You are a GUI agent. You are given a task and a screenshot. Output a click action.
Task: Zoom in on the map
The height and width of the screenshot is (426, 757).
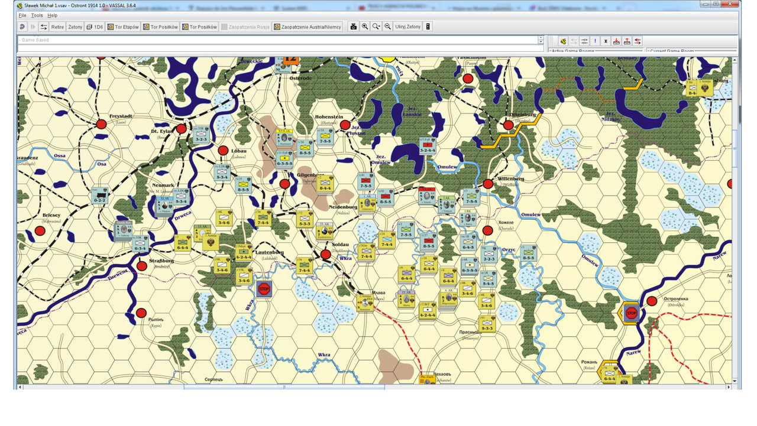365,27
